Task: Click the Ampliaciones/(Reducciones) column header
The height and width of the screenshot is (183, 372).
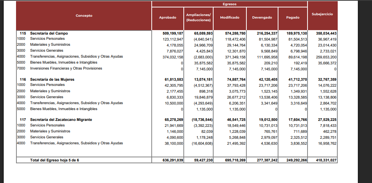Action: [198, 17]
